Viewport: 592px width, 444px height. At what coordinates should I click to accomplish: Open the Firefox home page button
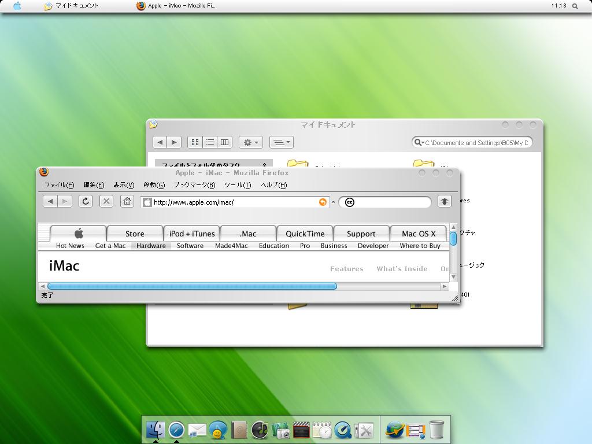point(127,201)
